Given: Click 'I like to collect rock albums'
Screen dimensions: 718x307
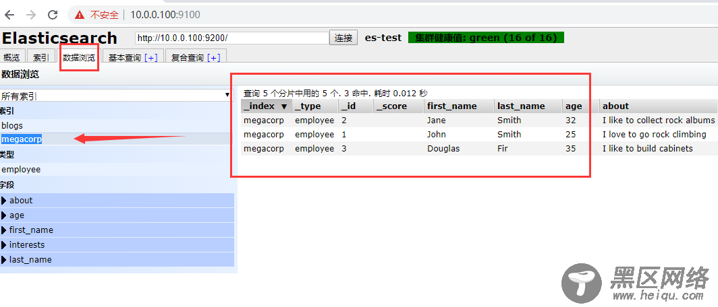Looking at the screenshot, I should [659, 120].
